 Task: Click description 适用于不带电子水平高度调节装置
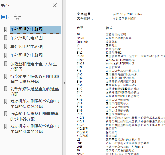pos(127,143)
